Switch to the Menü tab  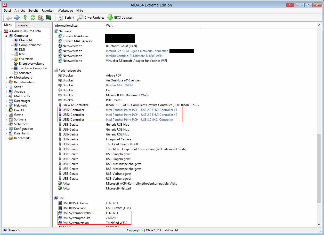(8, 25)
